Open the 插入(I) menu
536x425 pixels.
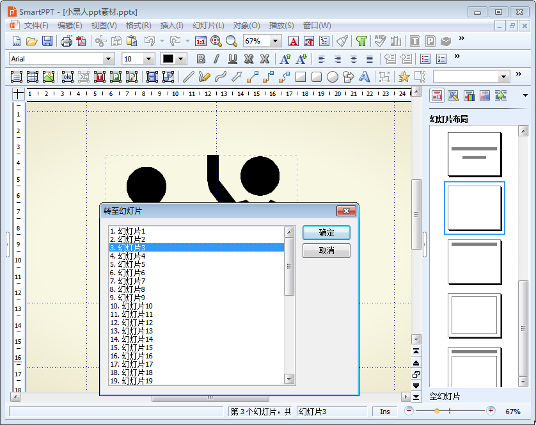click(171, 26)
